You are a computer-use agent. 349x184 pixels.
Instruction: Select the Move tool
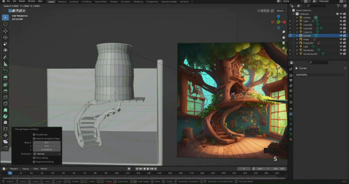click(x=6, y=31)
